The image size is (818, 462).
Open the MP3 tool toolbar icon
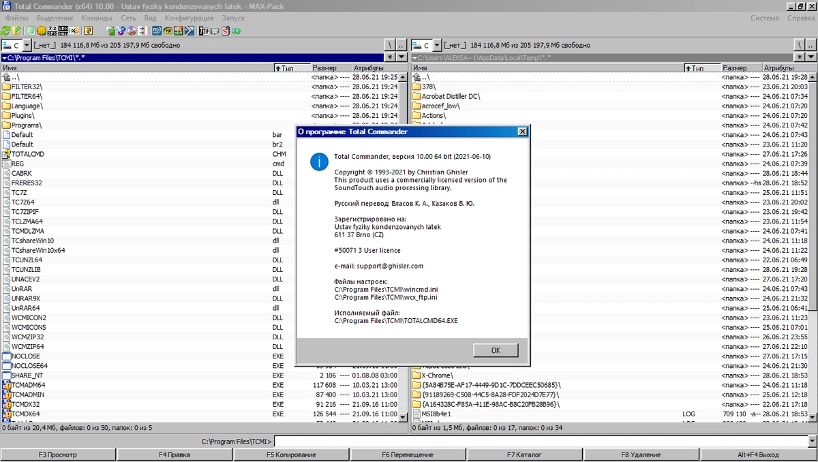[157, 31]
